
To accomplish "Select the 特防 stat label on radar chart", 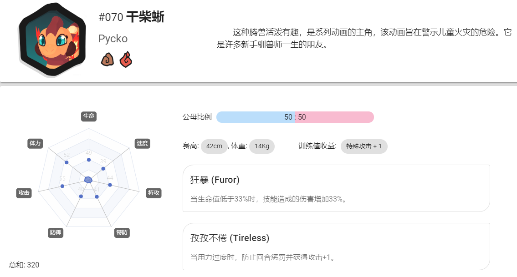I will (x=122, y=232).
